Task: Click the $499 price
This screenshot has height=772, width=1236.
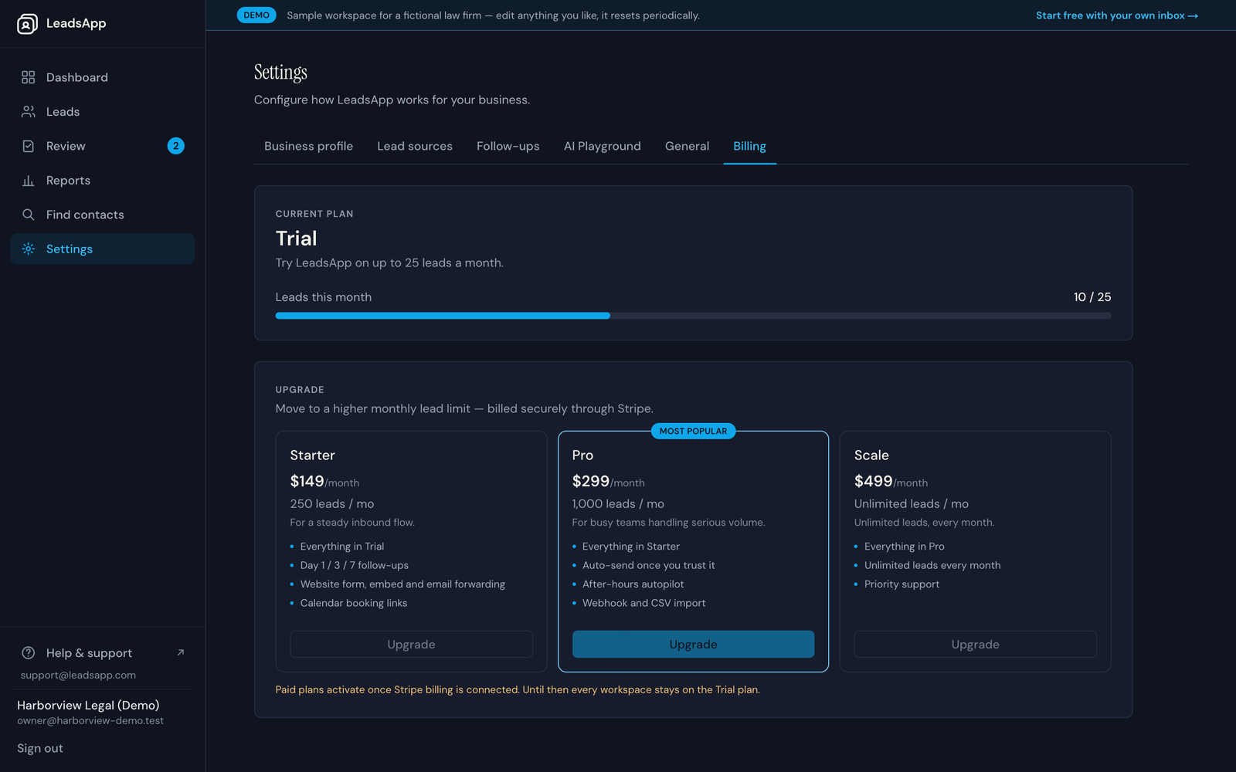Action: point(873,481)
